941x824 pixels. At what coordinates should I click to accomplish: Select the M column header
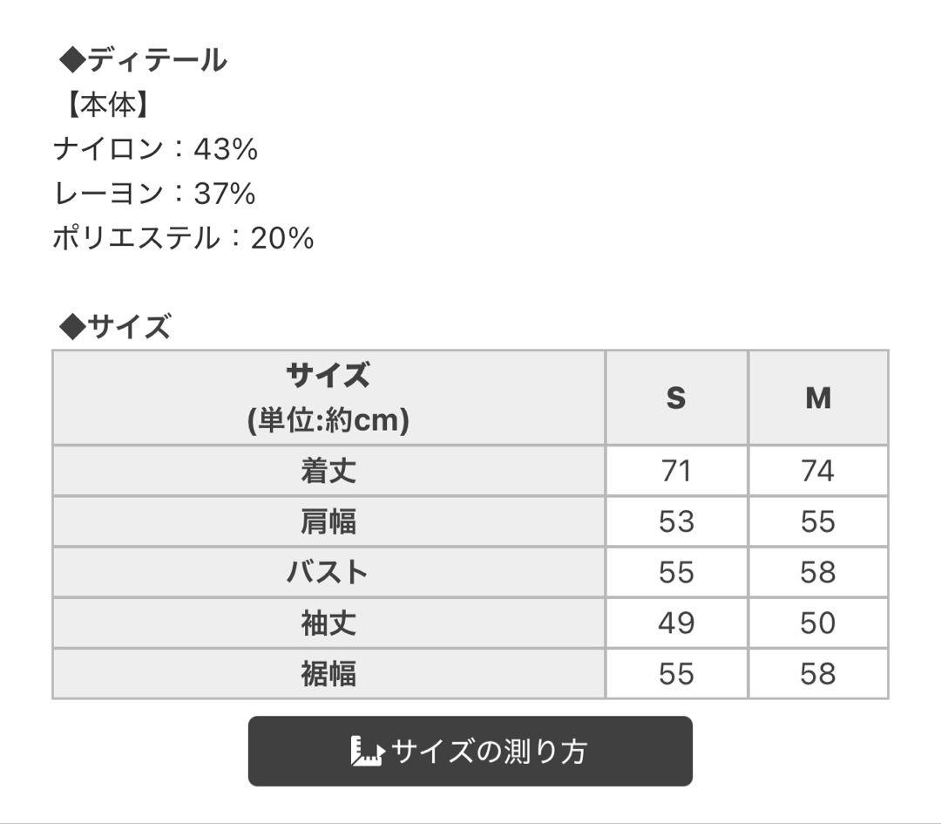point(818,398)
